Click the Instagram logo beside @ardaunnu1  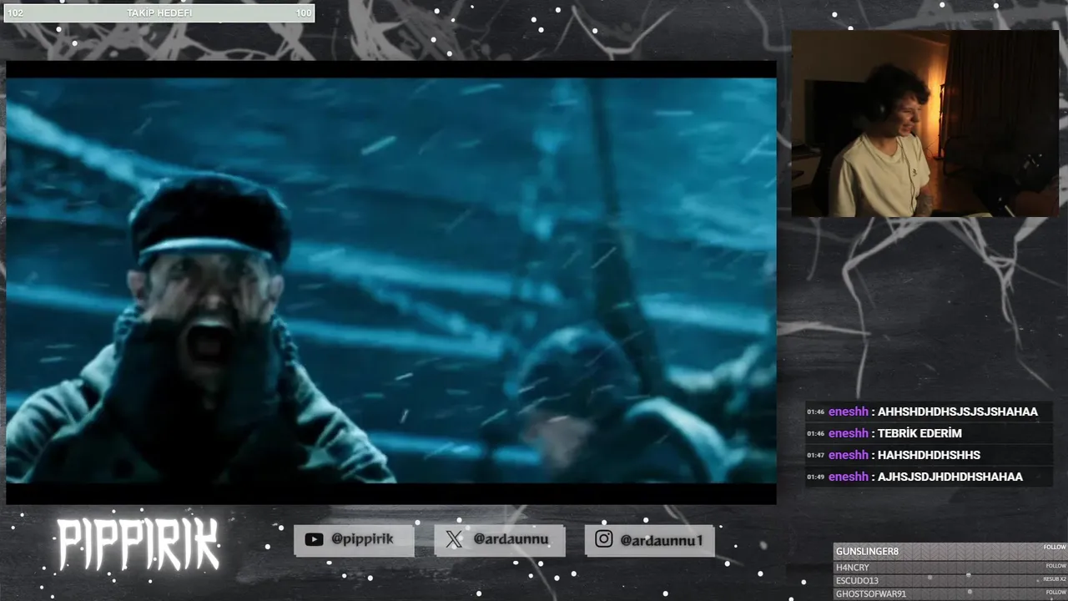point(604,539)
